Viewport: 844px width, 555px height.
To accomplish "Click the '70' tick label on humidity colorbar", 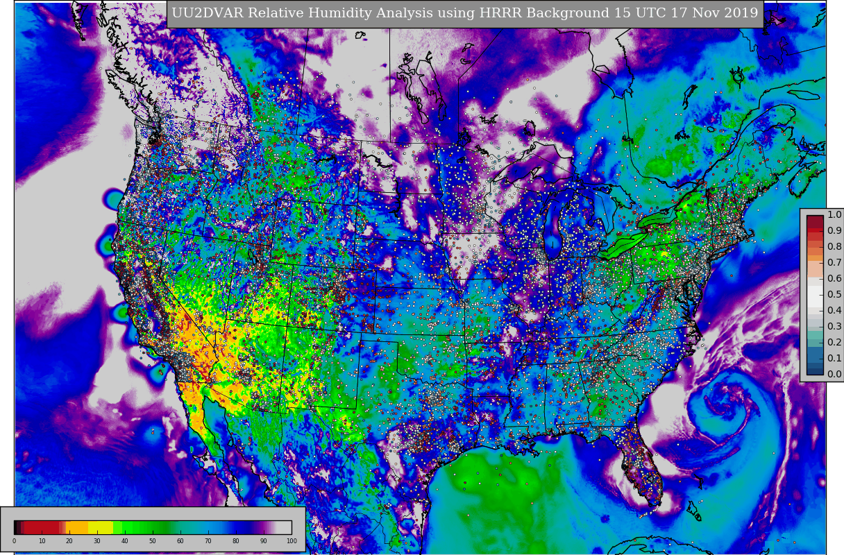I will coord(208,541).
